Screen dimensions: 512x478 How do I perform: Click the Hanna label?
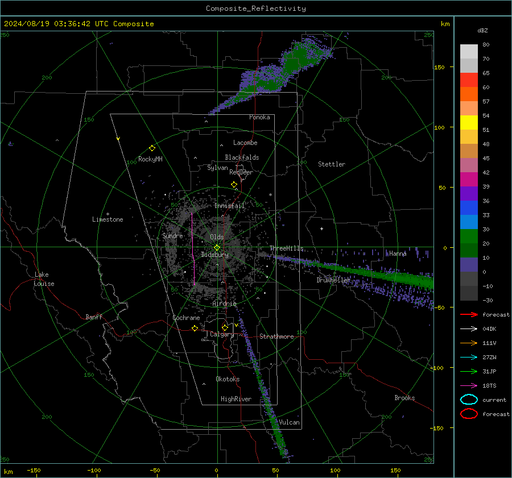tap(398, 253)
